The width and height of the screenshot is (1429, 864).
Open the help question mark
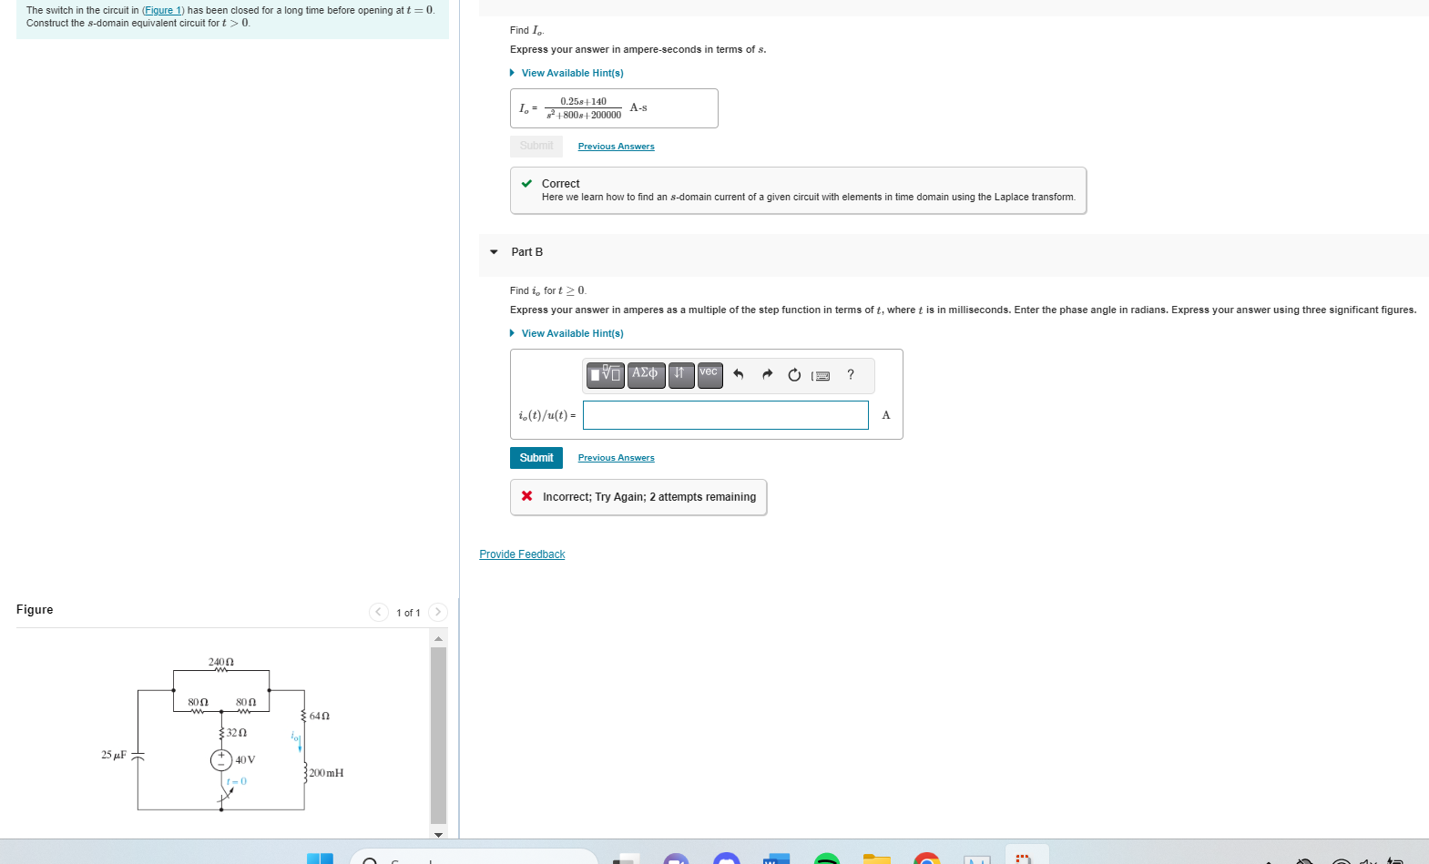[x=851, y=375]
